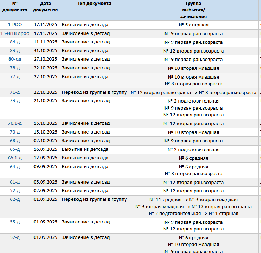Click document link 78-д

pyautogui.click(x=15, y=68)
